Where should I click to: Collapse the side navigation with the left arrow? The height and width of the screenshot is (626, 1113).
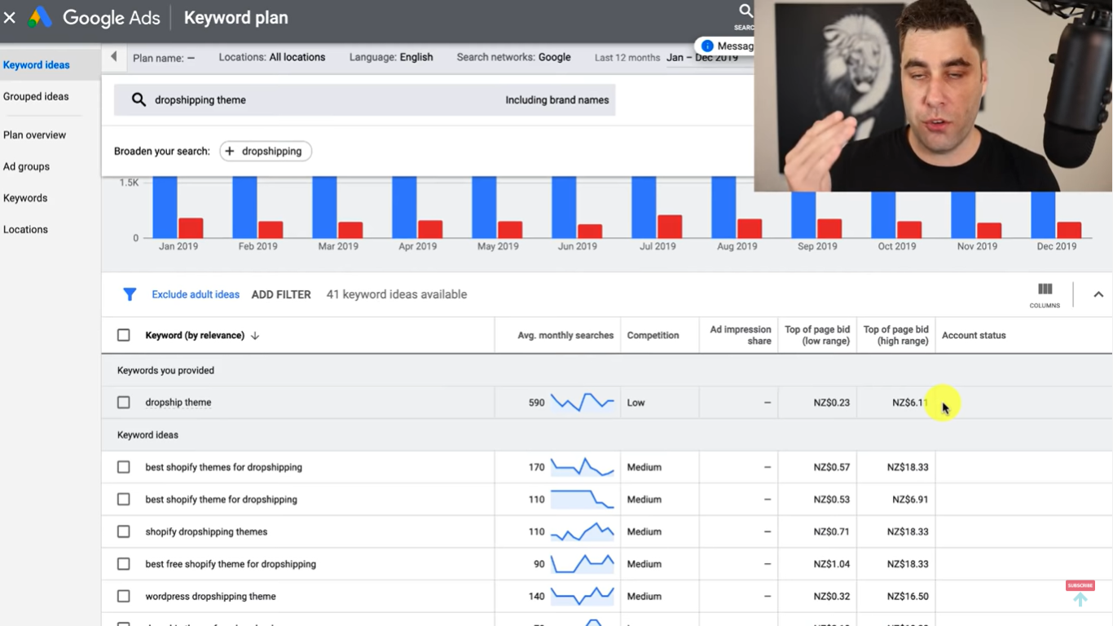[x=114, y=57]
